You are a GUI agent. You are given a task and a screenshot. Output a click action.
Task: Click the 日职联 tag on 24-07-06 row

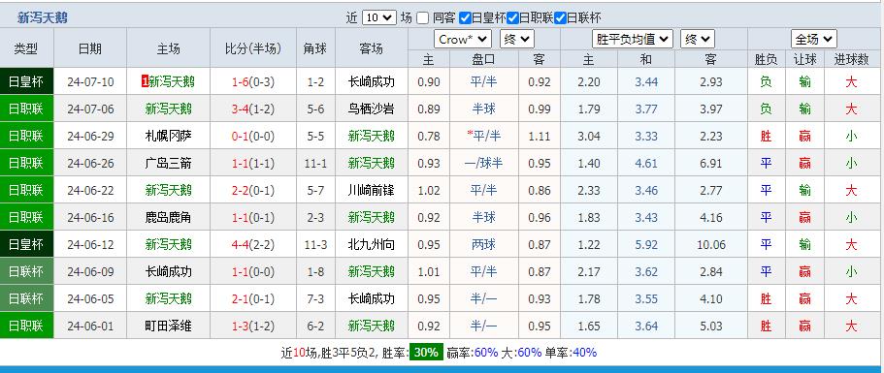26,109
